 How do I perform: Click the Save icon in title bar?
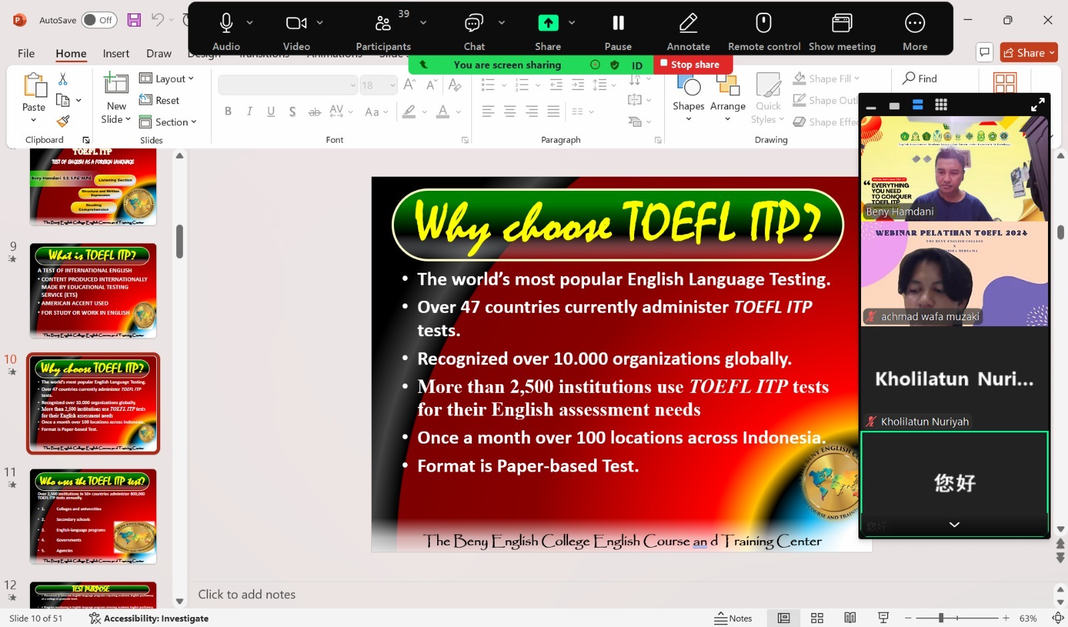[x=134, y=20]
